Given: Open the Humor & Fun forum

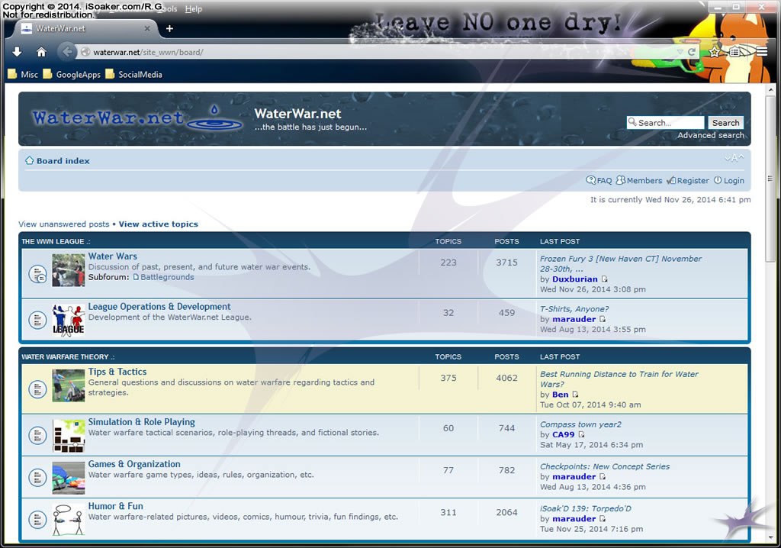Looking at the screenshot, I should coord(116,506).
